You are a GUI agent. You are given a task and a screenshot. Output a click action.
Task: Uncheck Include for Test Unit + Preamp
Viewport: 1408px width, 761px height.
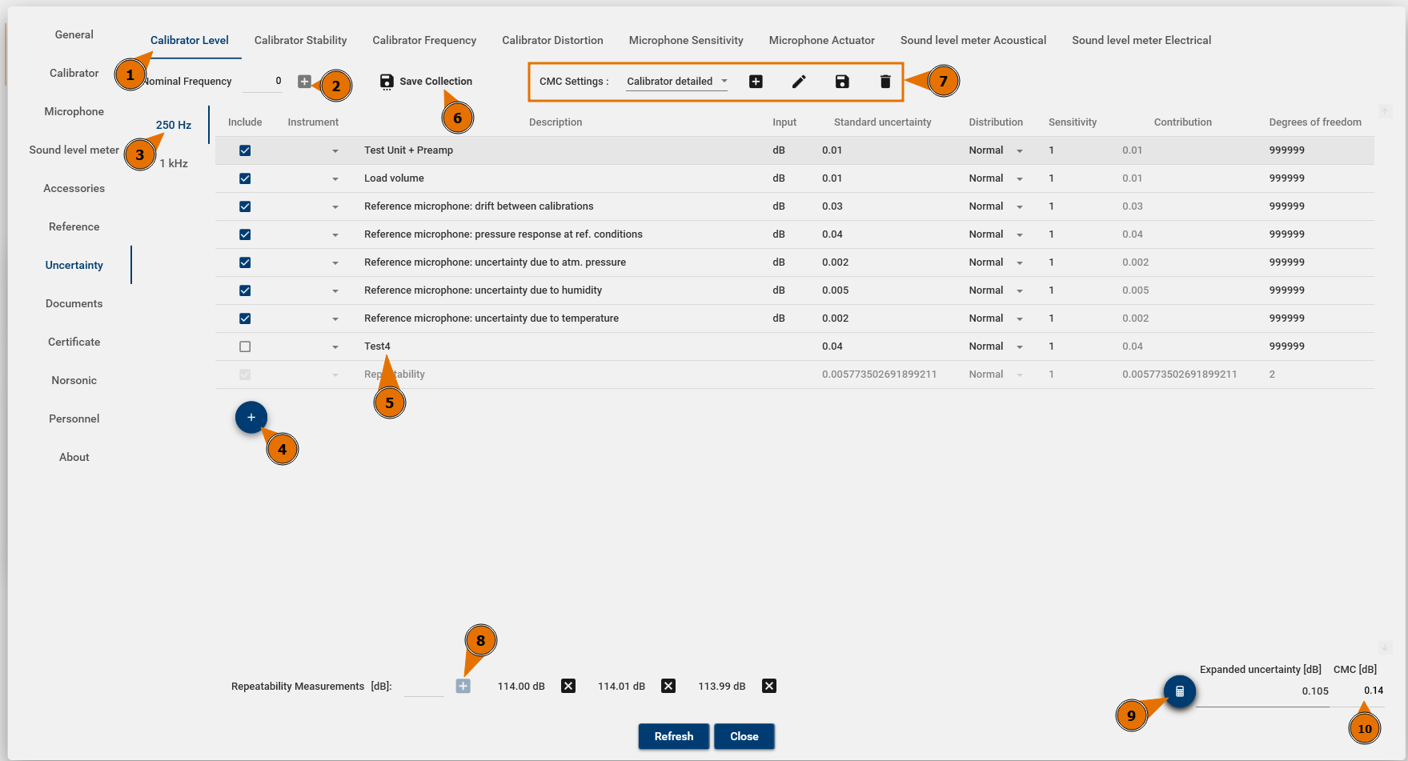tap(245, 150)
